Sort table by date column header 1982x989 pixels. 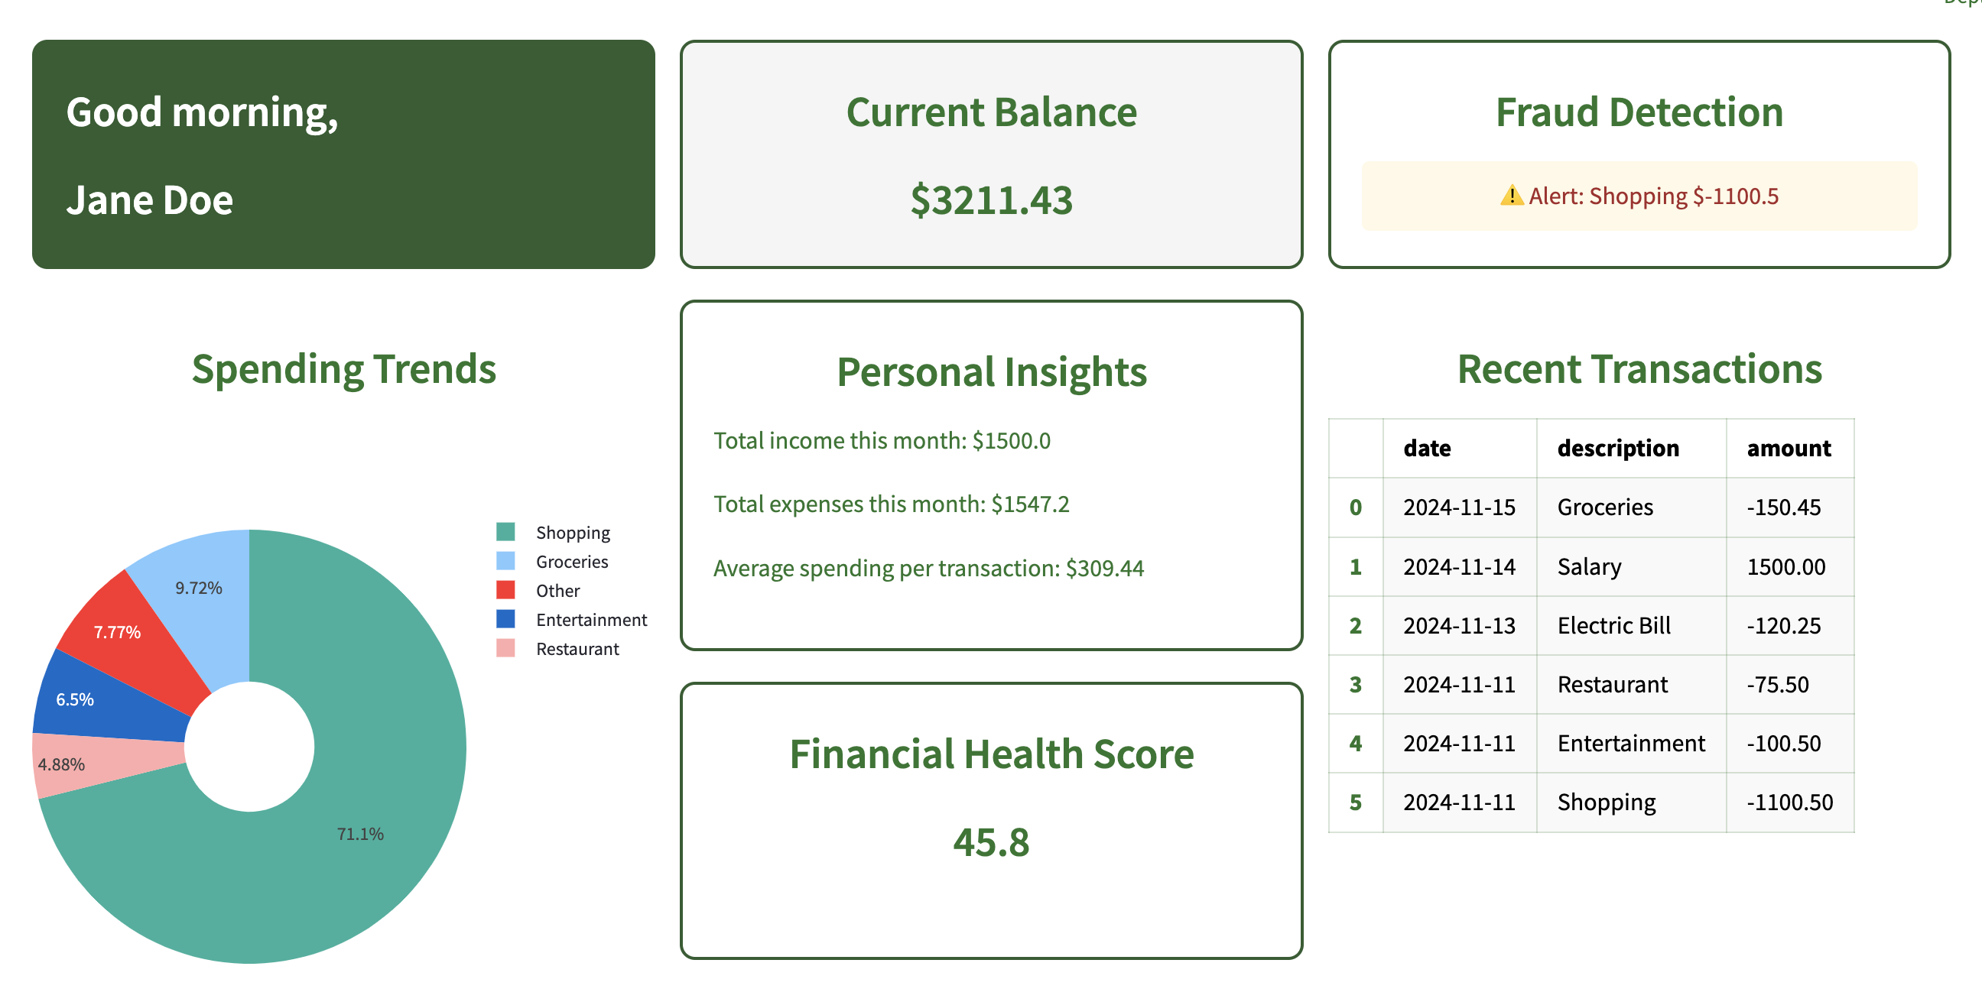point(1427,449)
